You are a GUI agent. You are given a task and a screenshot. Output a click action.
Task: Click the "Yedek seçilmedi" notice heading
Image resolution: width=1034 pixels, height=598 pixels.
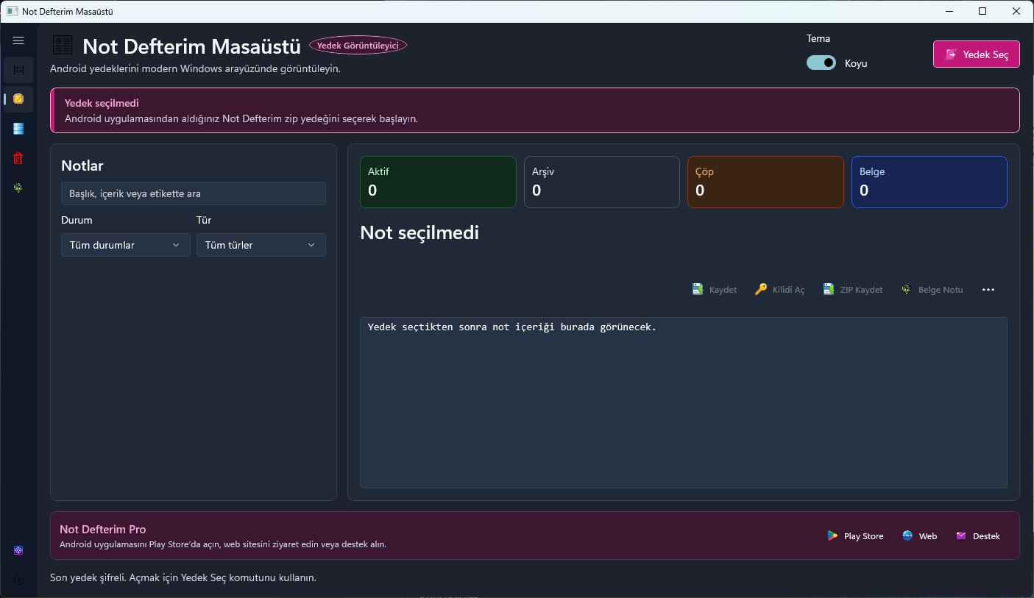click(x=102, y=103)
